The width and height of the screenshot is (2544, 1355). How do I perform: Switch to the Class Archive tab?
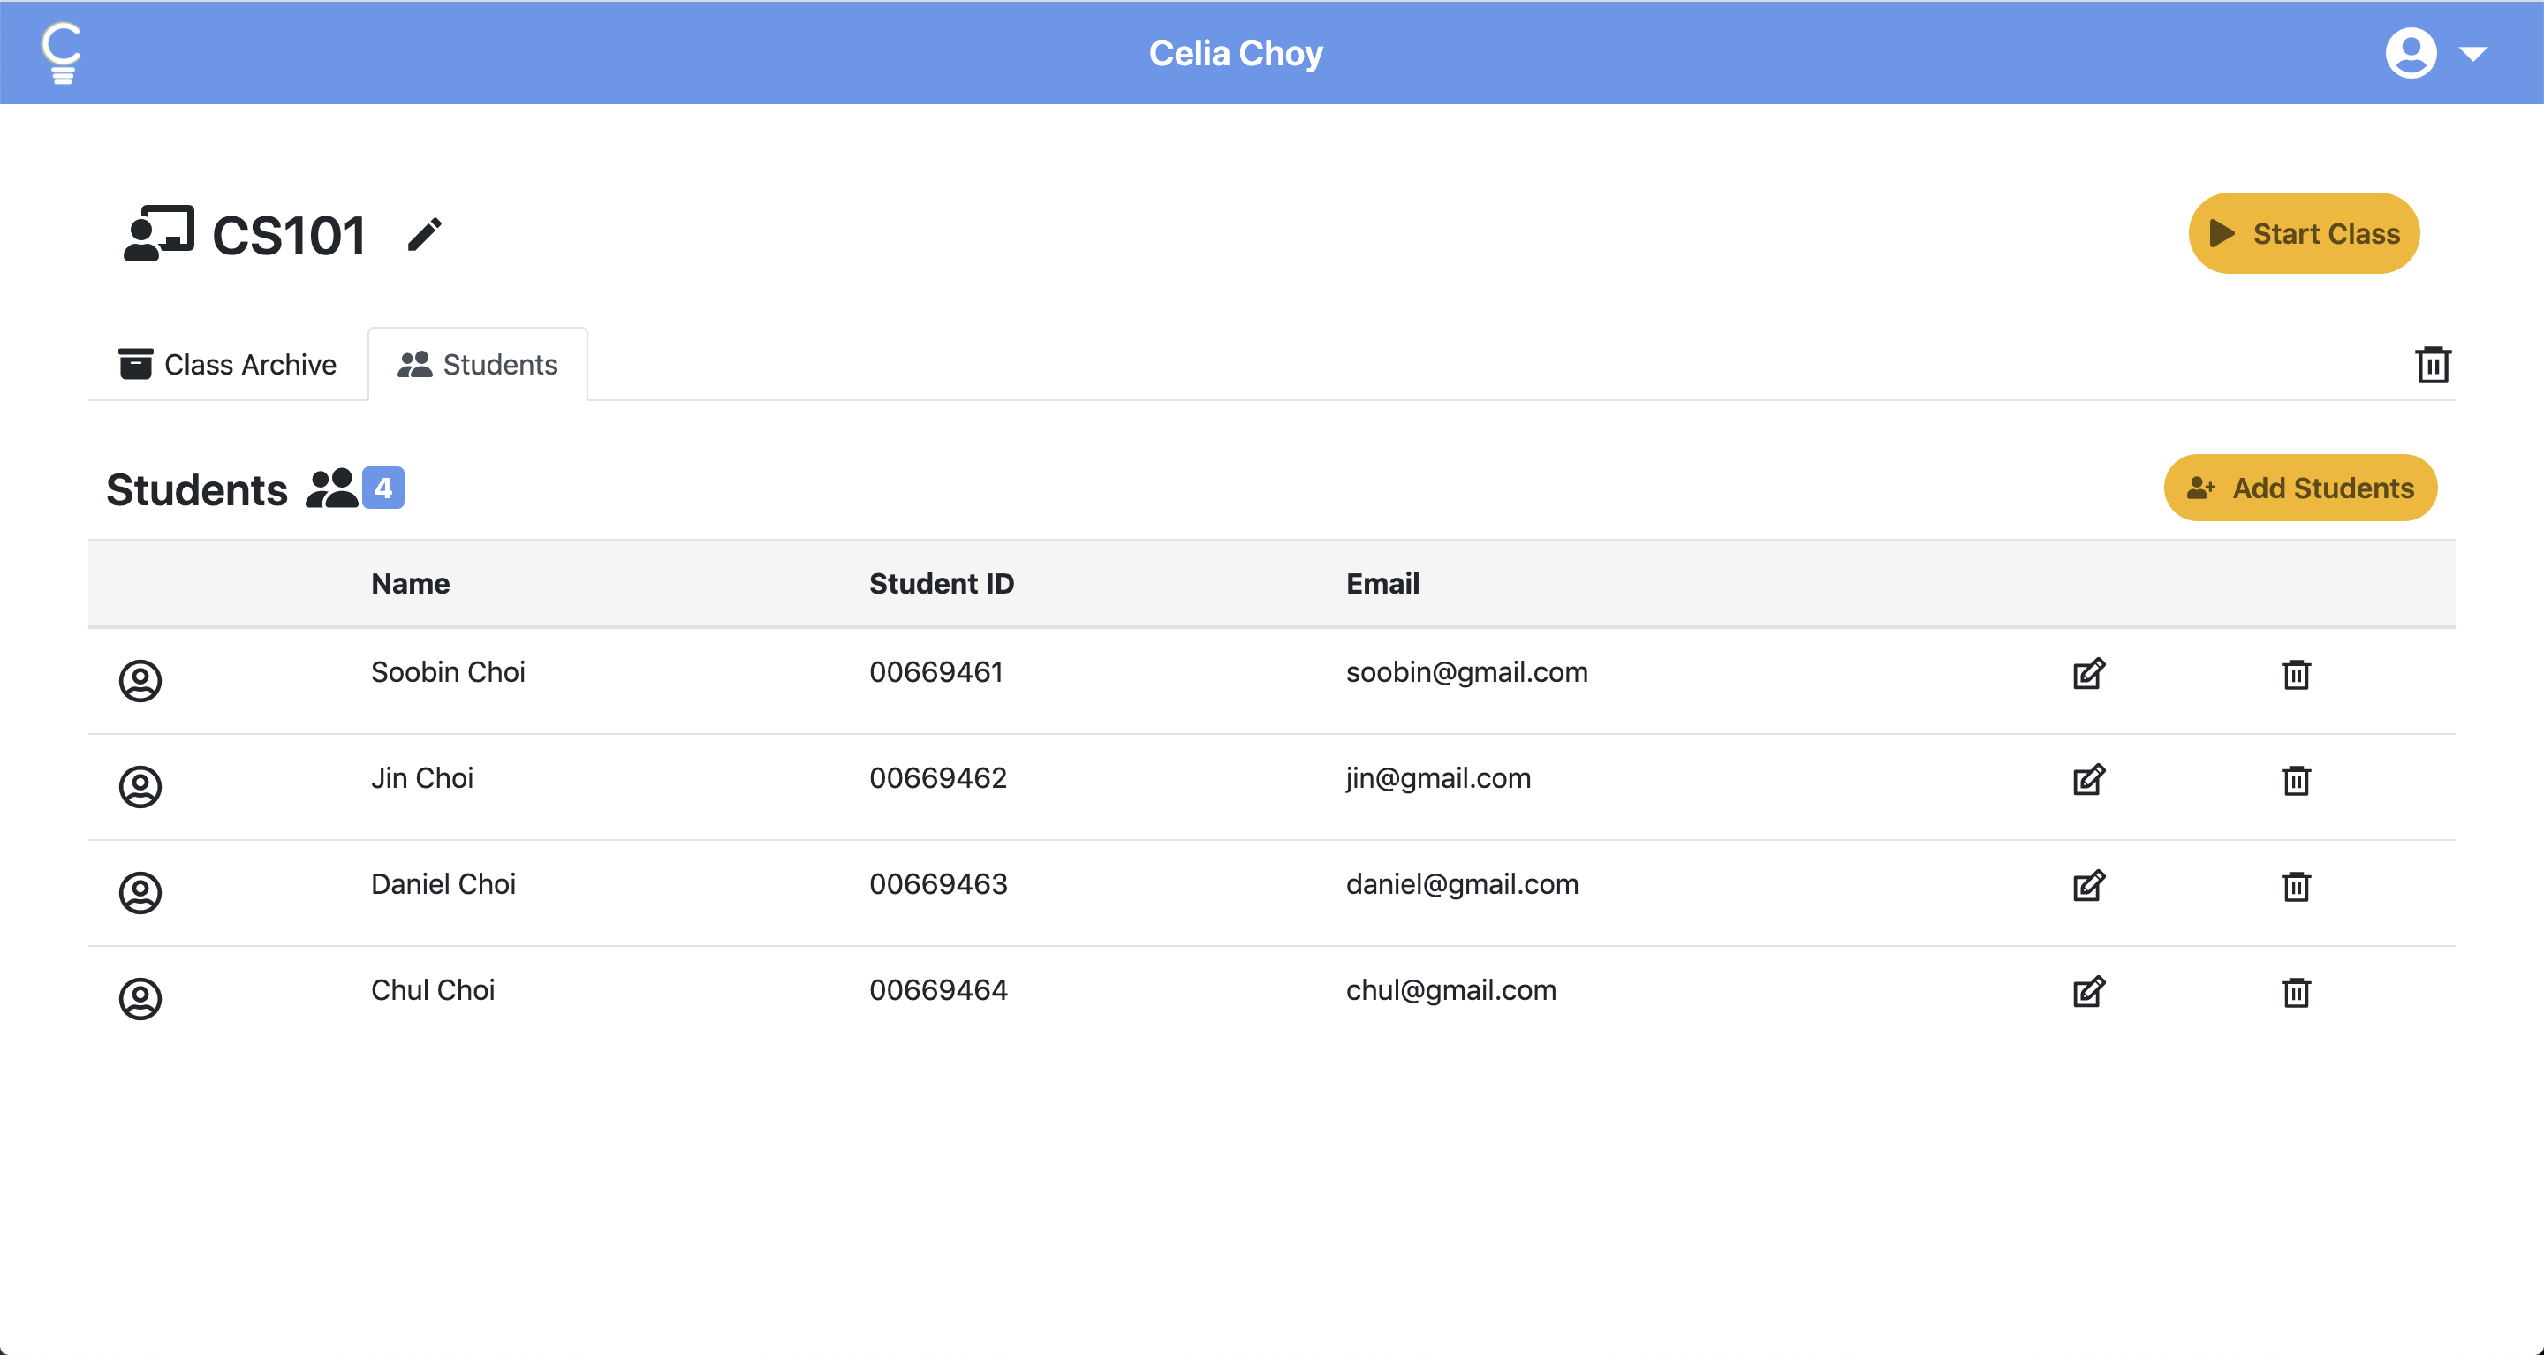(228, 365)
